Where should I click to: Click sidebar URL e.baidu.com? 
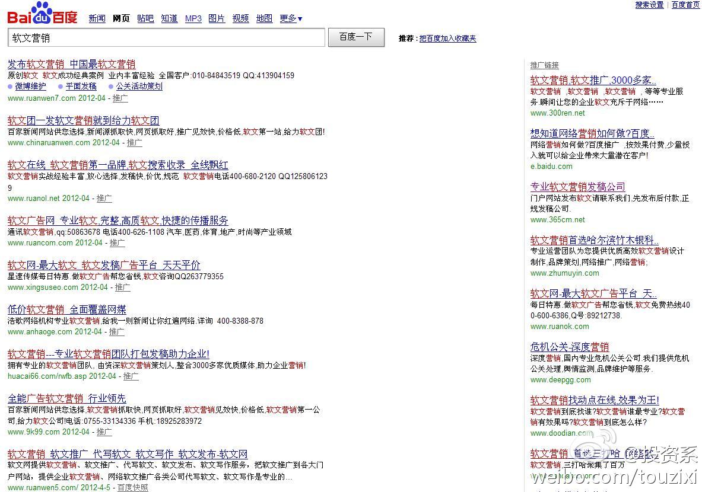coord(551,167)
